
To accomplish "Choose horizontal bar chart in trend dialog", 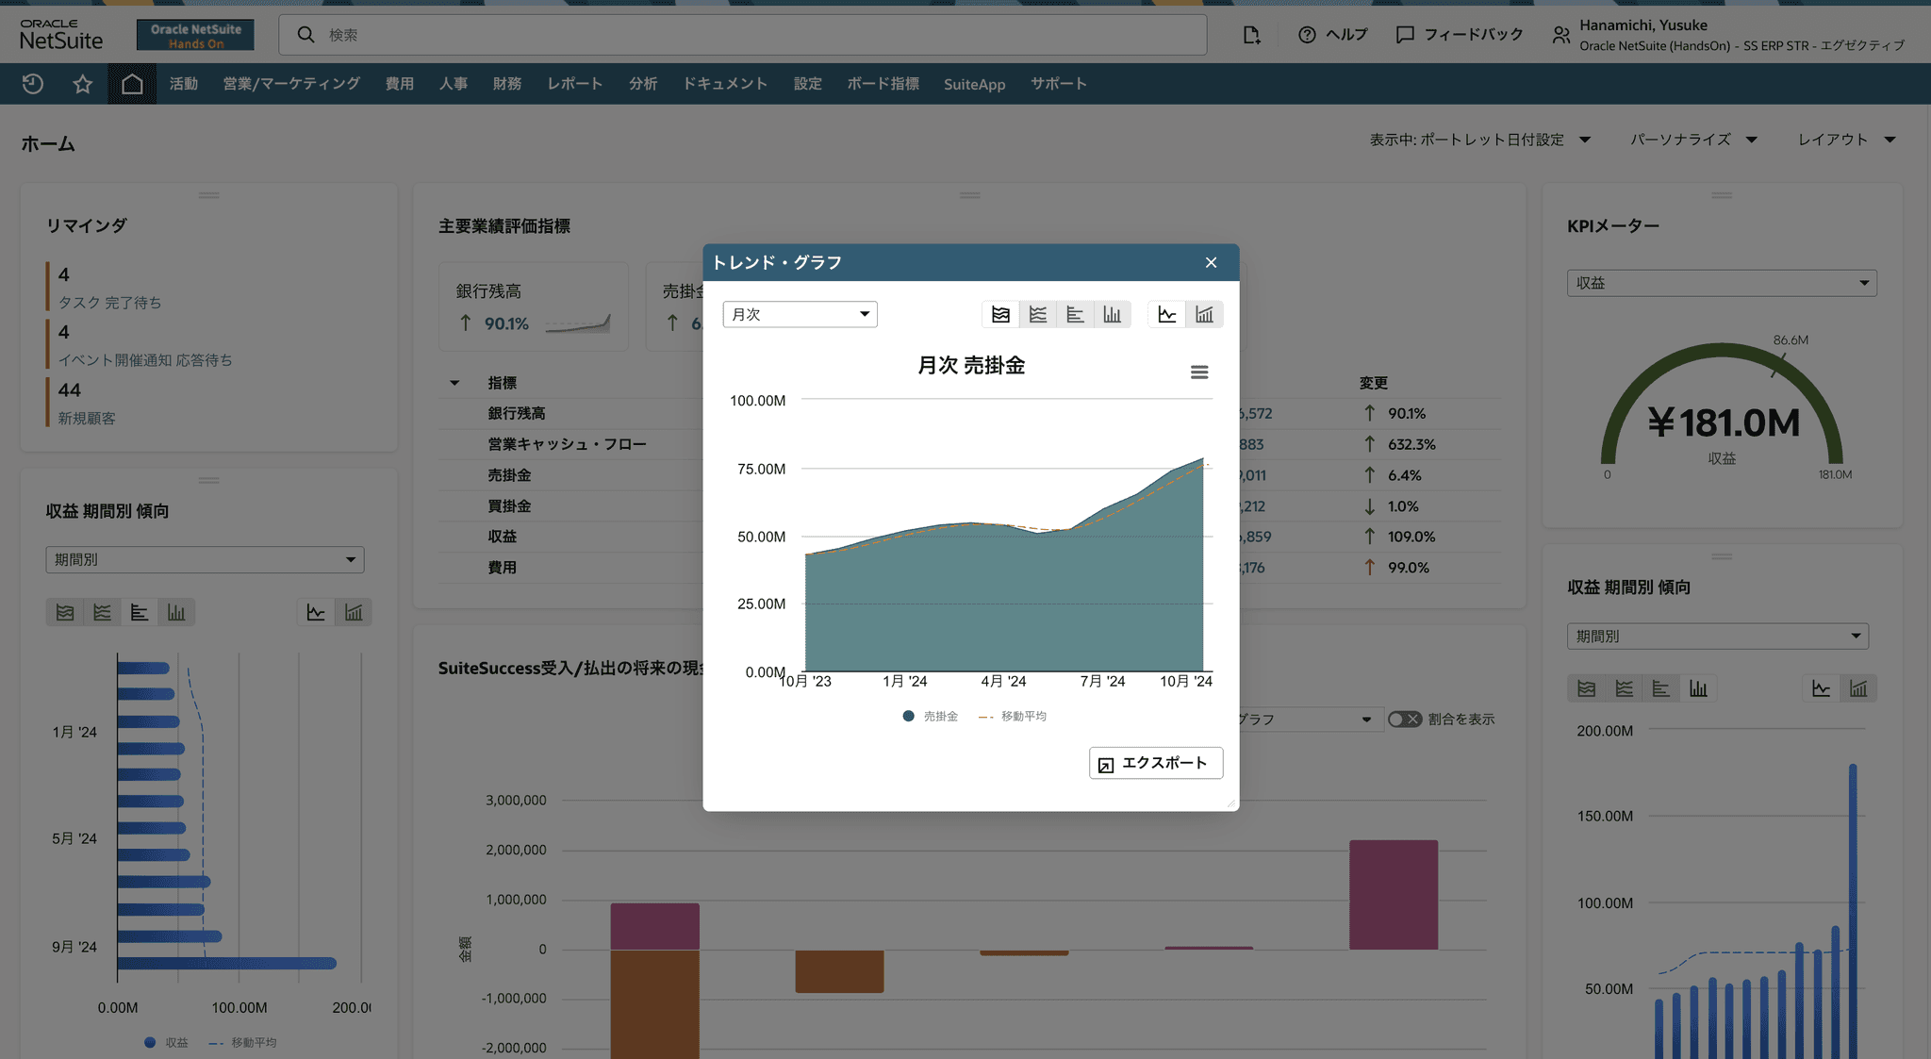I will [x=1075, y=315].
